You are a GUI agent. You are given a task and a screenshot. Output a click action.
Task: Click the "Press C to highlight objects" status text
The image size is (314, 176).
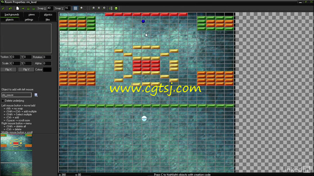(182, 174)
